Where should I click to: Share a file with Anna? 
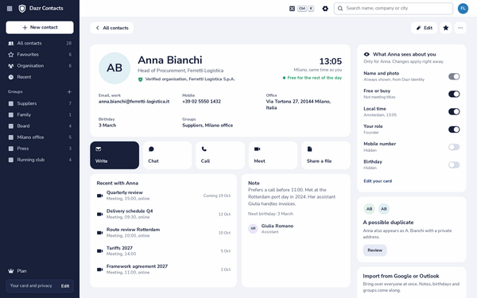pos(326,155)
